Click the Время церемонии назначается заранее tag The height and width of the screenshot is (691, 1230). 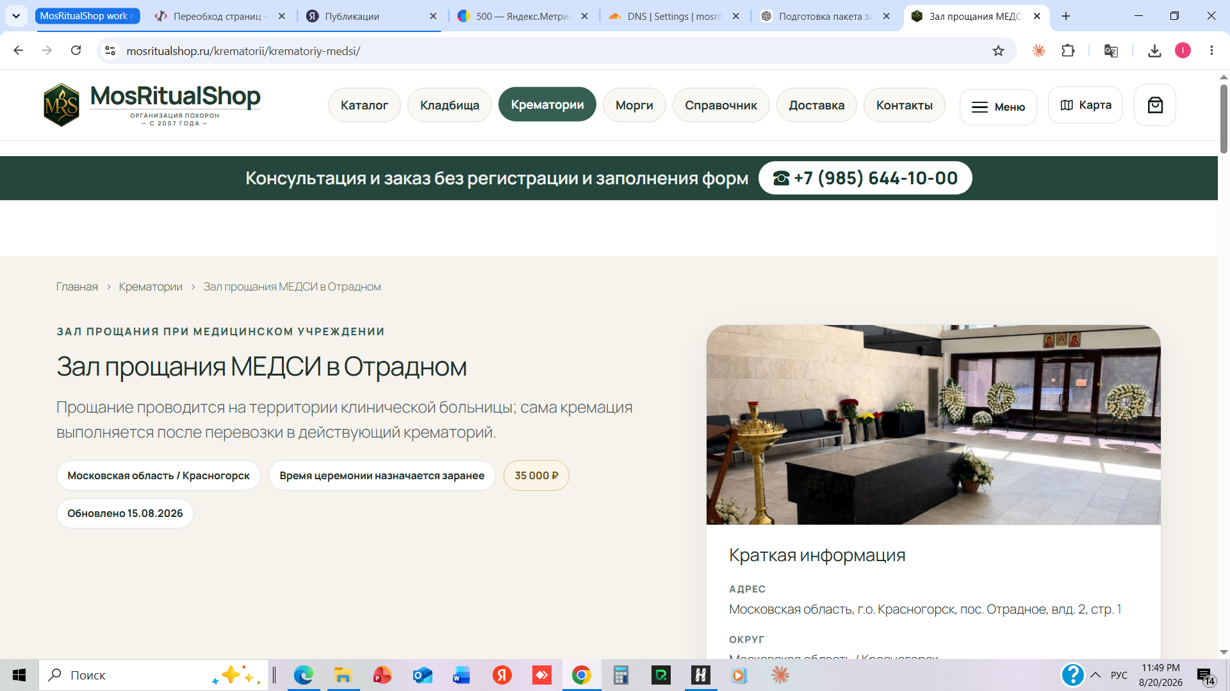coord(382,475)
